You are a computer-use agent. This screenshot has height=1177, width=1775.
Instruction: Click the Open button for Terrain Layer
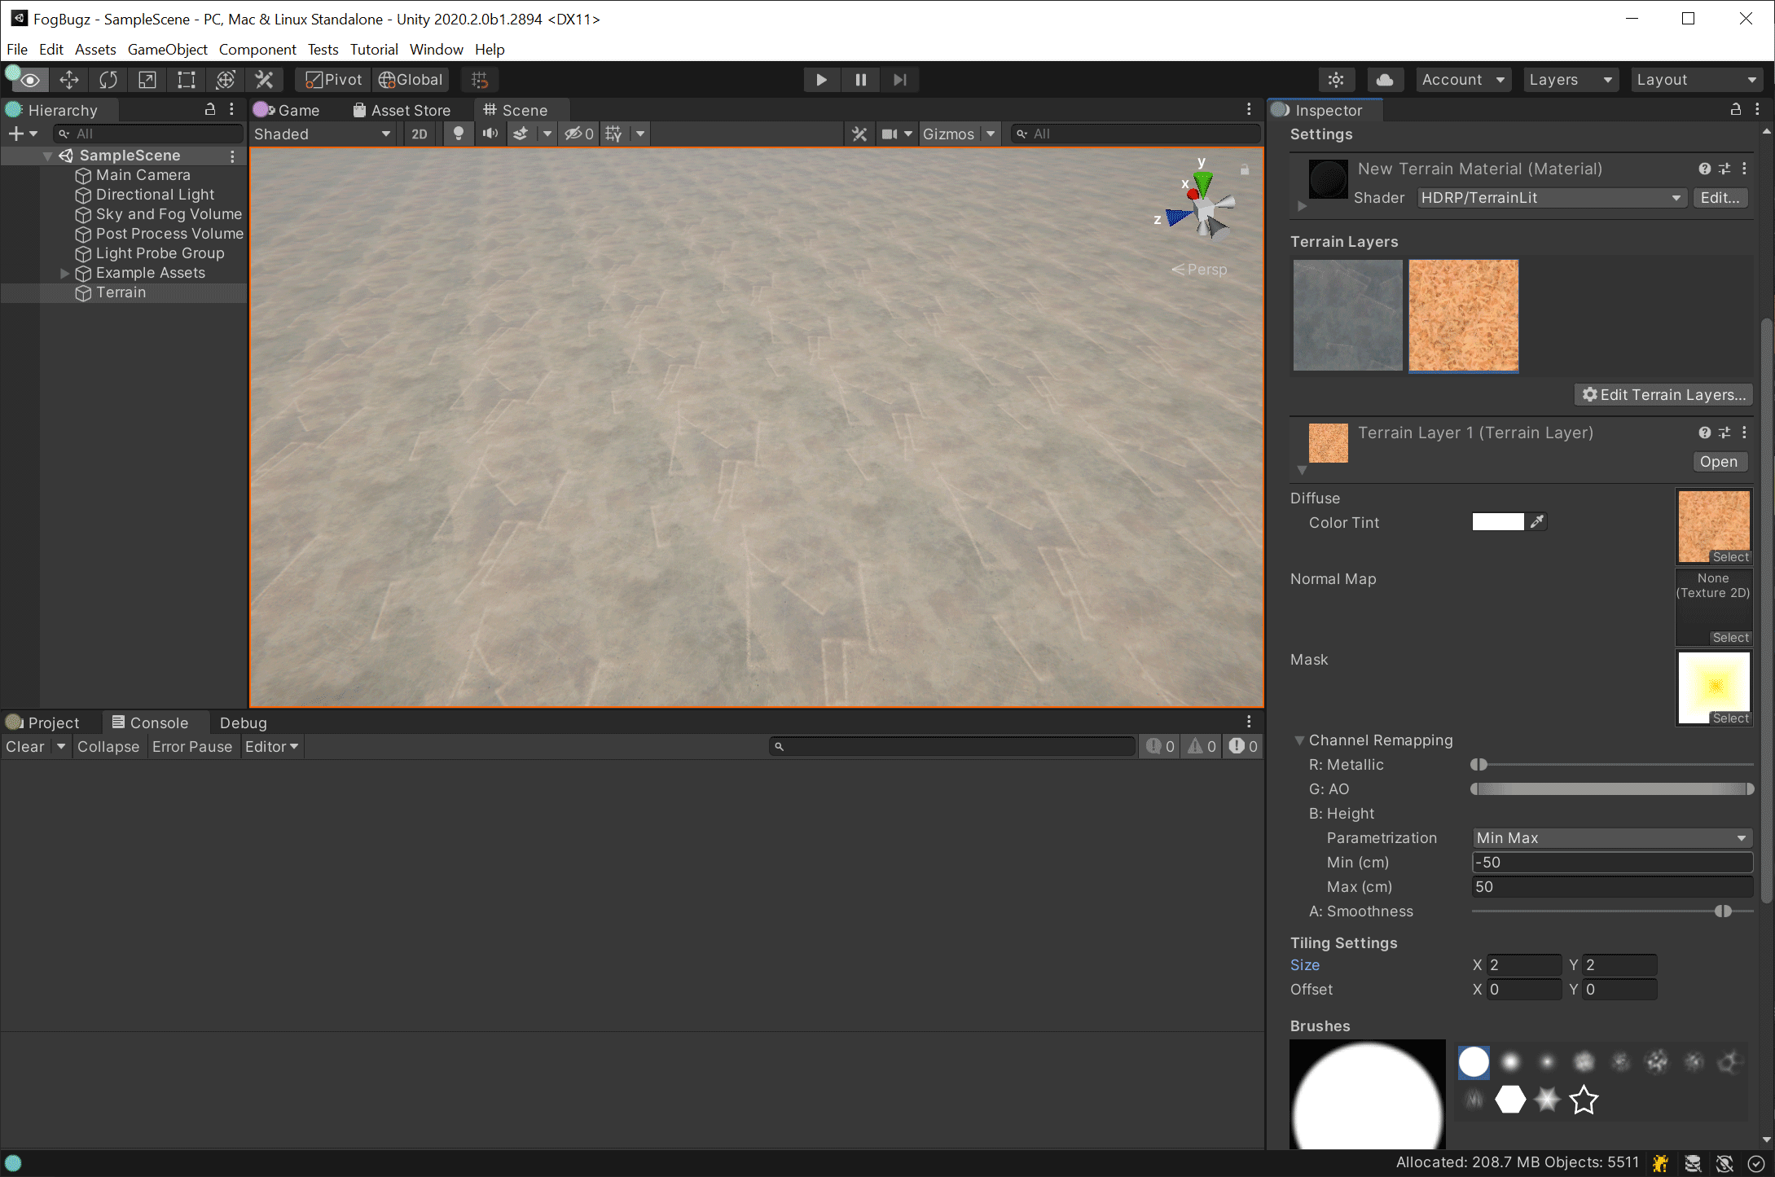coord(1719,462)
